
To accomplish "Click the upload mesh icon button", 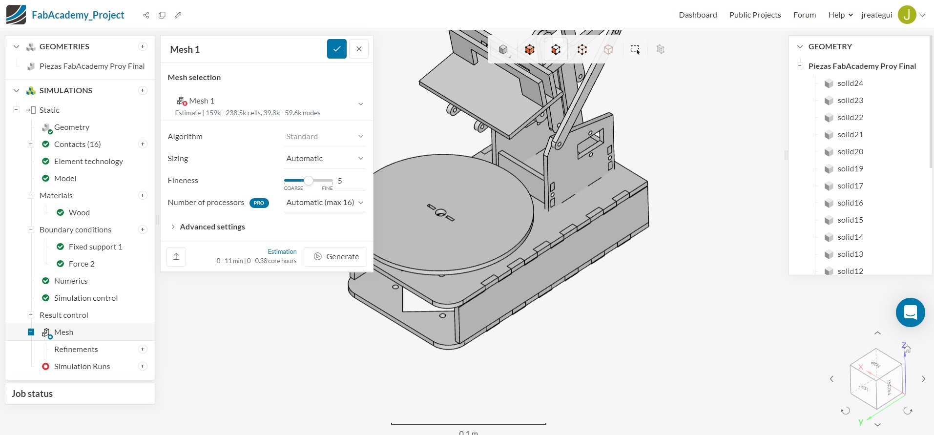I will [x=176, y=256].
